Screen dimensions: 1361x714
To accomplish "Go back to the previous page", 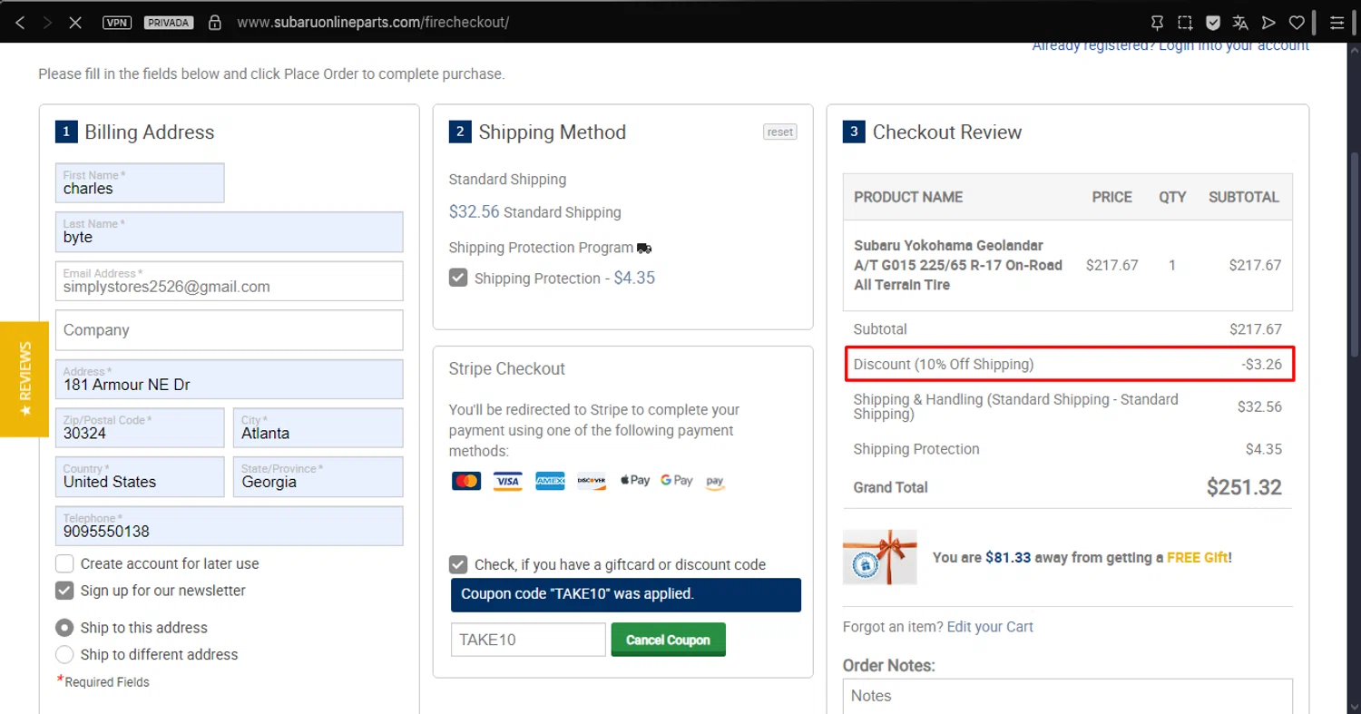I will point(20,23).
